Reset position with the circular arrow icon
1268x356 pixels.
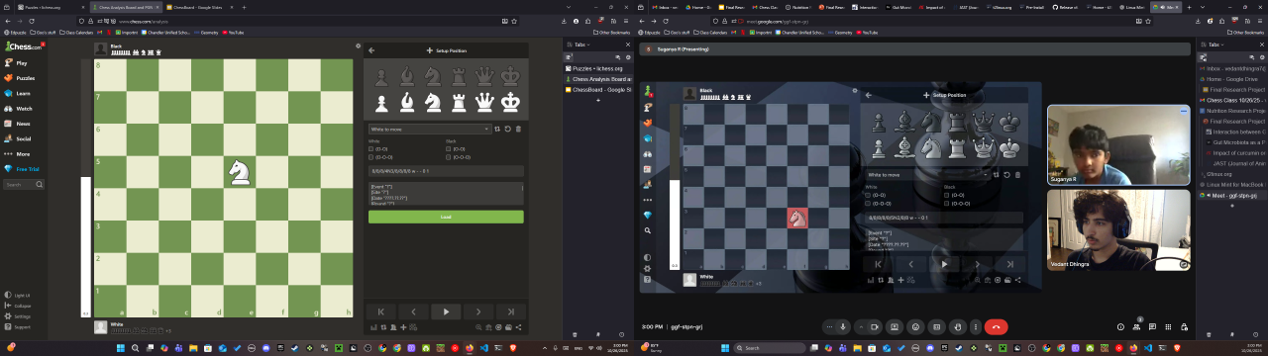[507, 129]
